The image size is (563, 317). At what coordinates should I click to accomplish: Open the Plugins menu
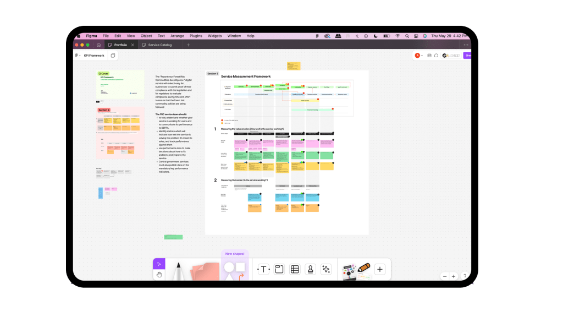[x=196, y=36]
